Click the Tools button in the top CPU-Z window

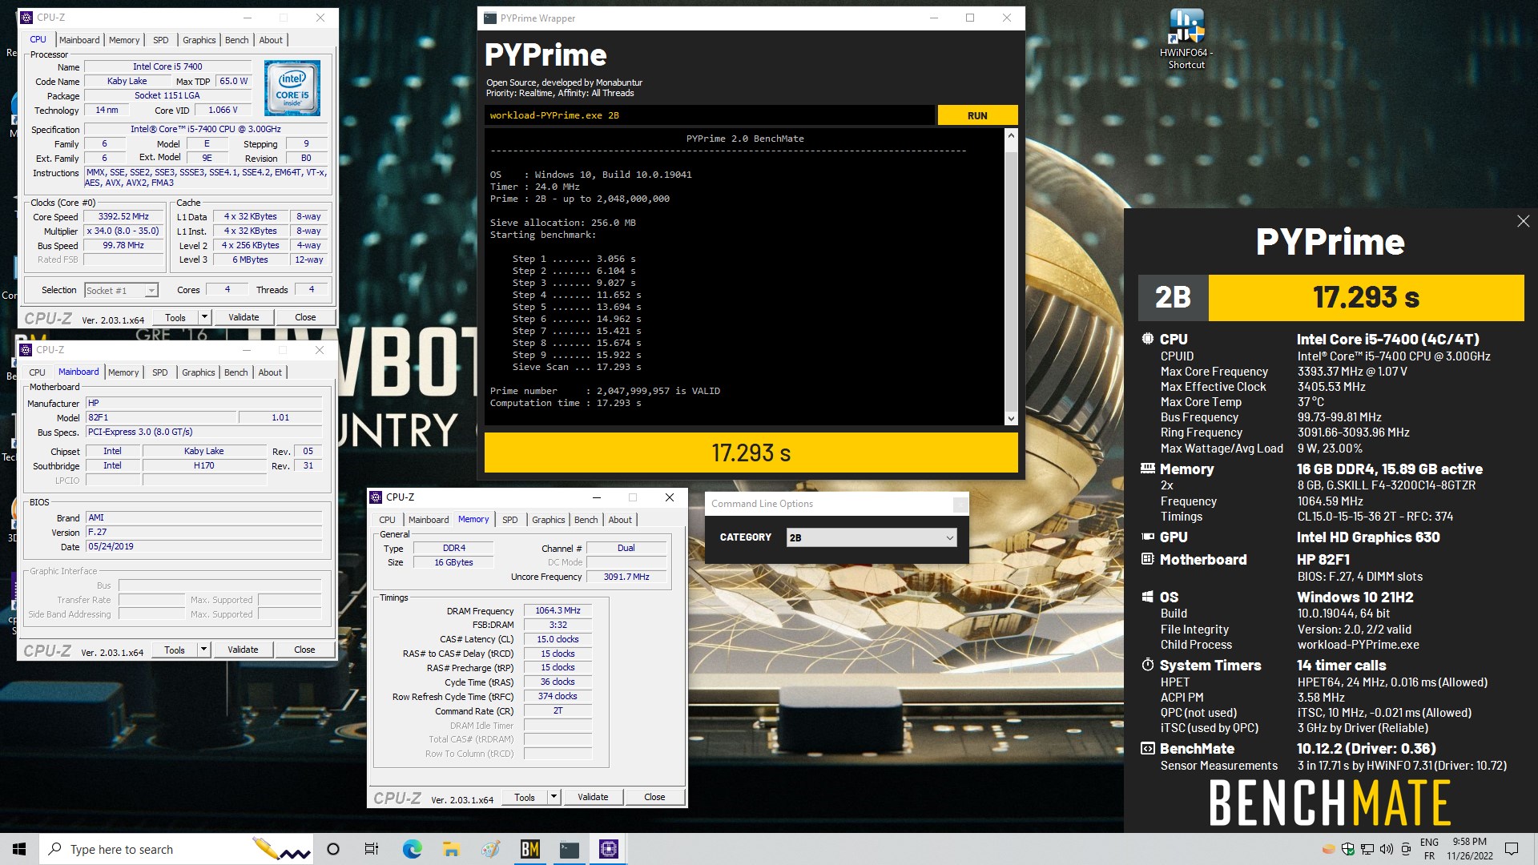[175, 317]
